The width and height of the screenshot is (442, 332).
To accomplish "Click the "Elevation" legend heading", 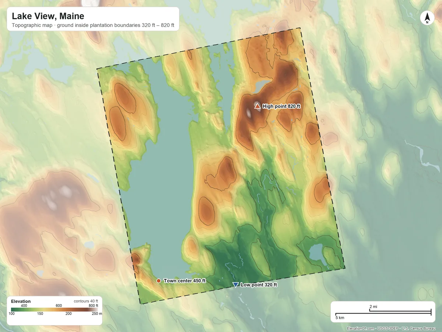I will pos(21,301).
